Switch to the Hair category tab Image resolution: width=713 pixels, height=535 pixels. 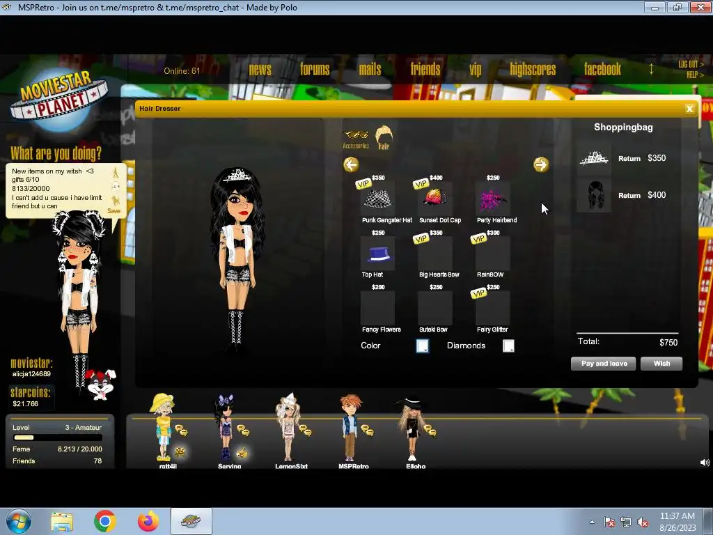(384, 137)
